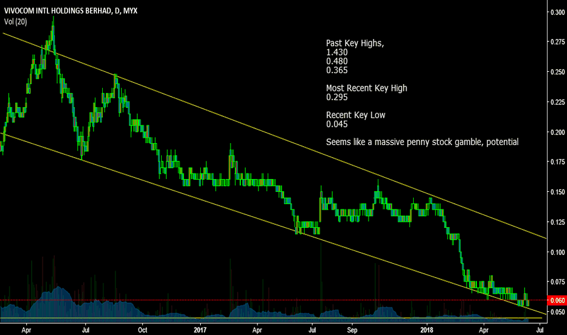Screen dimensions: 567x335
Task: Click the 1.430 key high value
Action: click(x=336, y=52)
